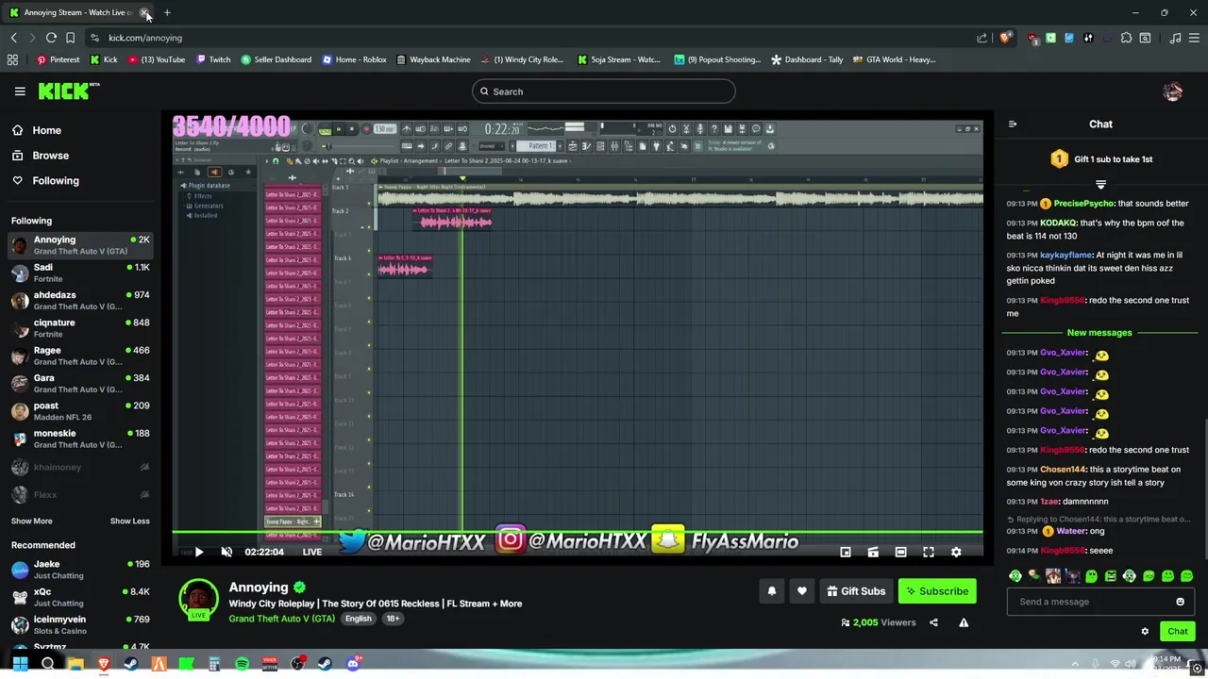The image size is (1208, 679).
Task: Expand the pinned gift leaderboard chevron
Action: [1100, 184]
